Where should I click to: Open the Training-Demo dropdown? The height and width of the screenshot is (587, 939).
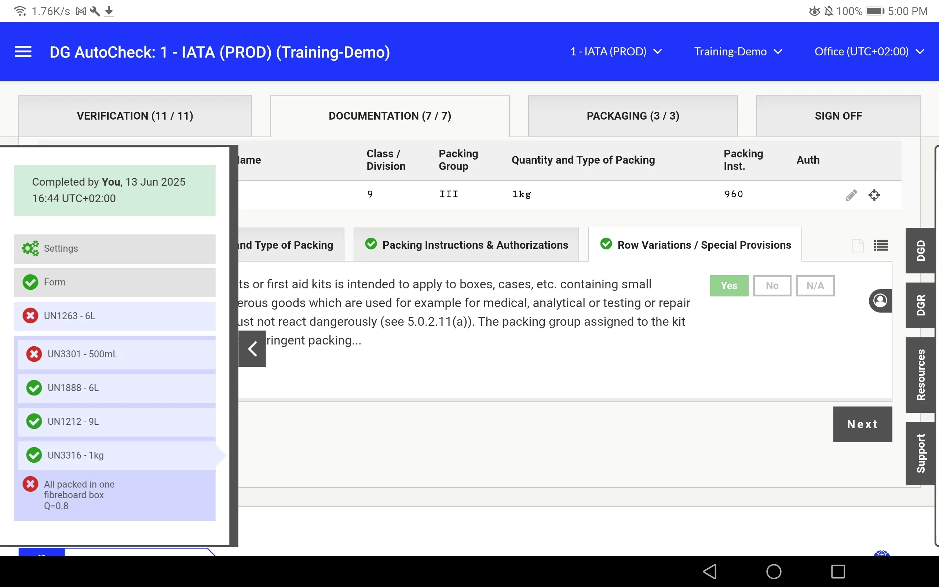point(738,52)
